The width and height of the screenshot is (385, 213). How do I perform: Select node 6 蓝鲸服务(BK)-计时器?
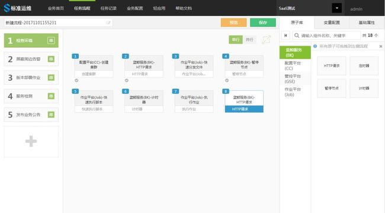click(144, 101)
